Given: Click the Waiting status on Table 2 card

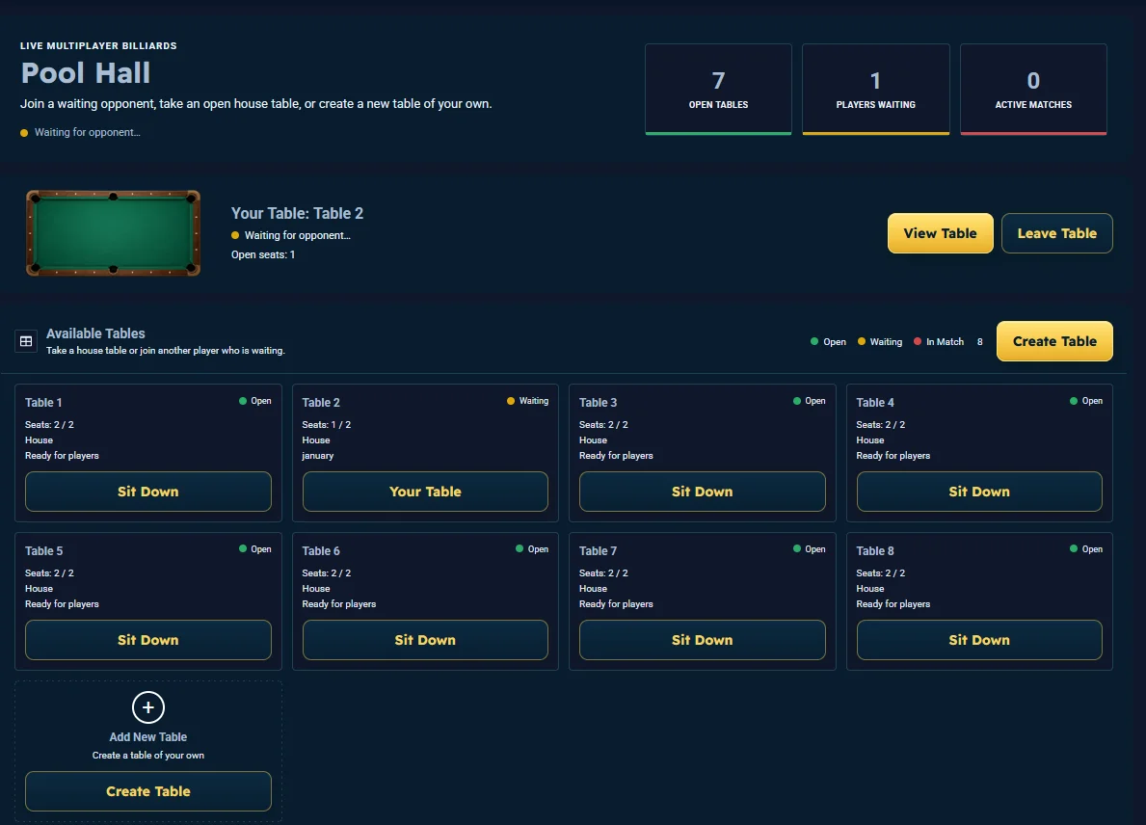Looking at the screenshot, I should (x=527, y=401).
